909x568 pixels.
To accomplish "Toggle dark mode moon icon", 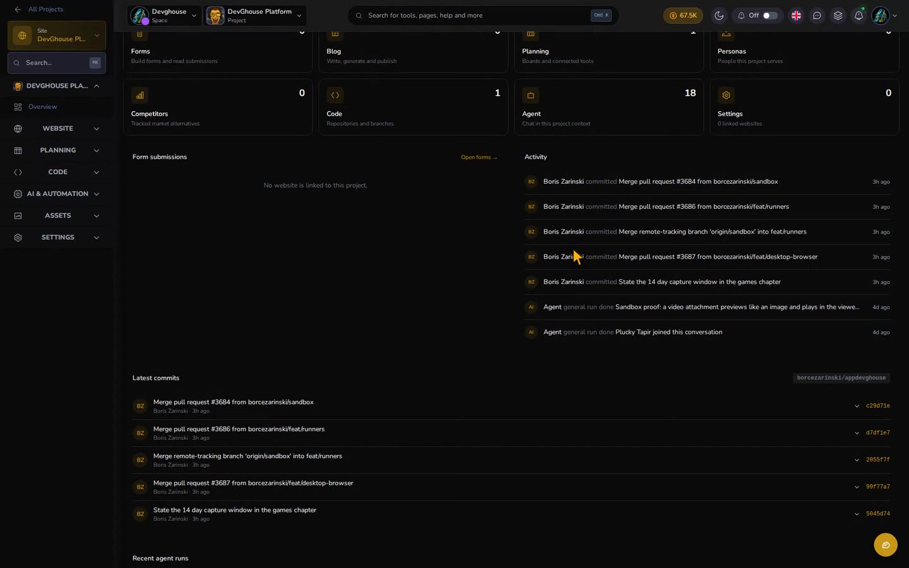I will pyautogui.click(x=719, y=15).
